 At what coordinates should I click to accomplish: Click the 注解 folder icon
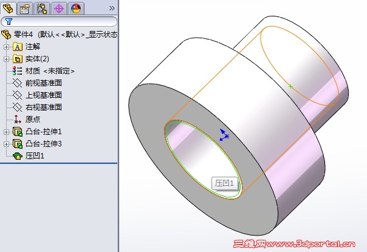[18, 47]
